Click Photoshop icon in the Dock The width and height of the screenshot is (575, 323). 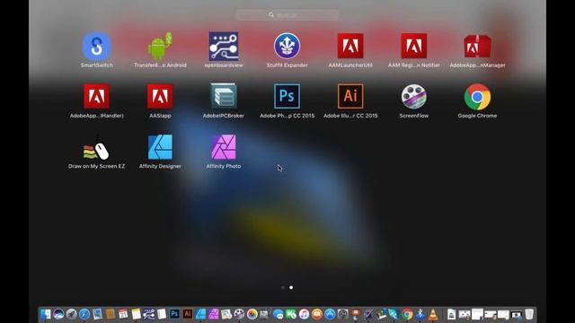pos(175,314)
